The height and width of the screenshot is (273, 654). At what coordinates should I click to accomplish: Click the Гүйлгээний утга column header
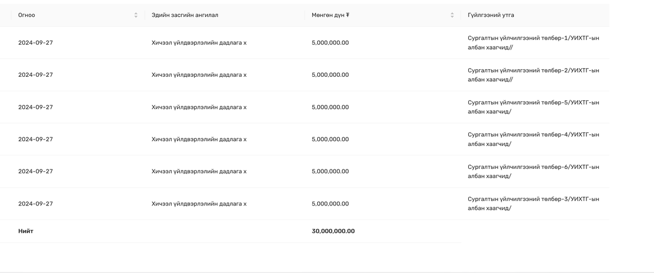(535, 15)
